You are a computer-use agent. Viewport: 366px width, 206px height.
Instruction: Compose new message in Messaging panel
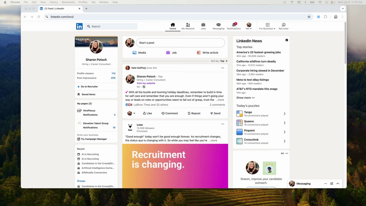[332, 184]
